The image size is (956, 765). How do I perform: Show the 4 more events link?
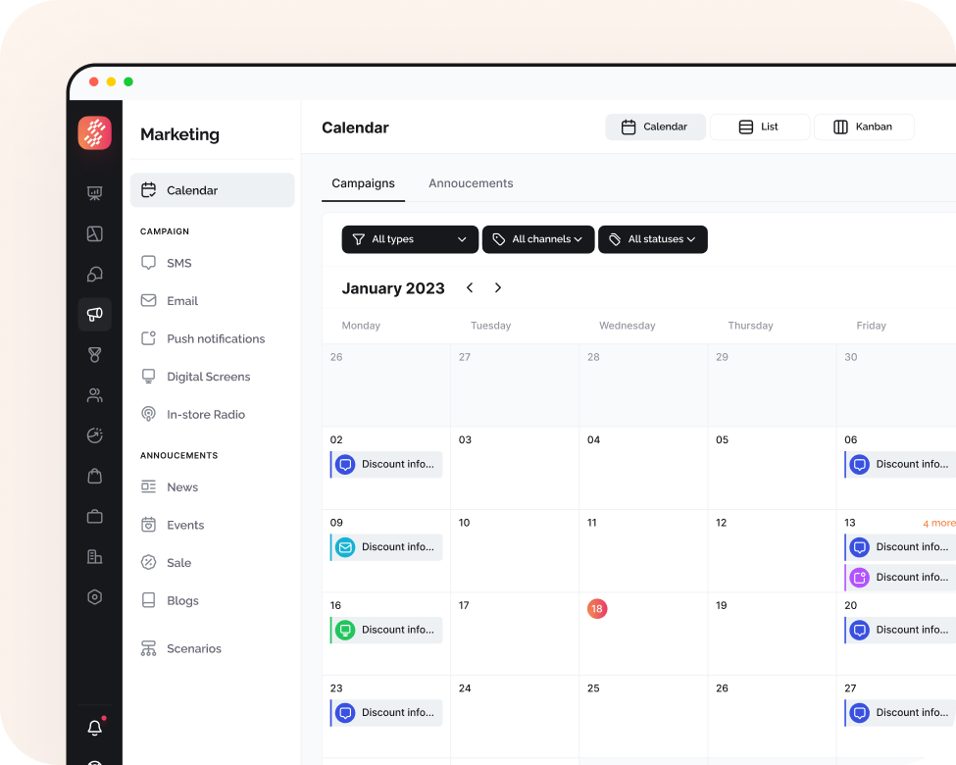[939, 523]
